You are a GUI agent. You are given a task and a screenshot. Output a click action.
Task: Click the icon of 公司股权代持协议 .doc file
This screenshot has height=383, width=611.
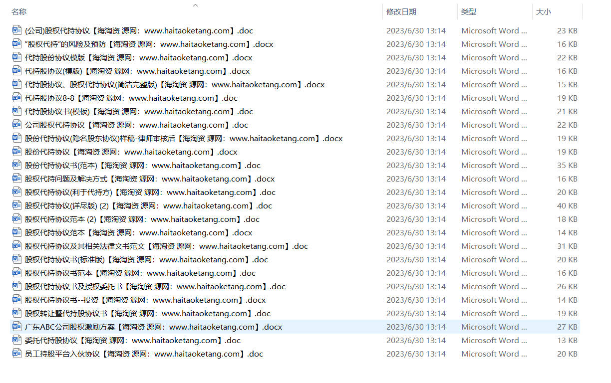16,125
